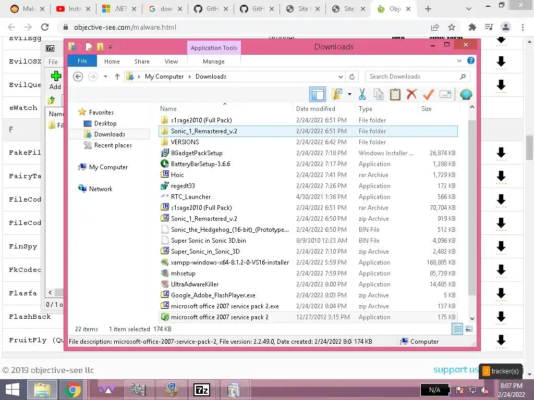Select the UltraAdwareKiller application
Screen dimensions: 534x400
308,284
